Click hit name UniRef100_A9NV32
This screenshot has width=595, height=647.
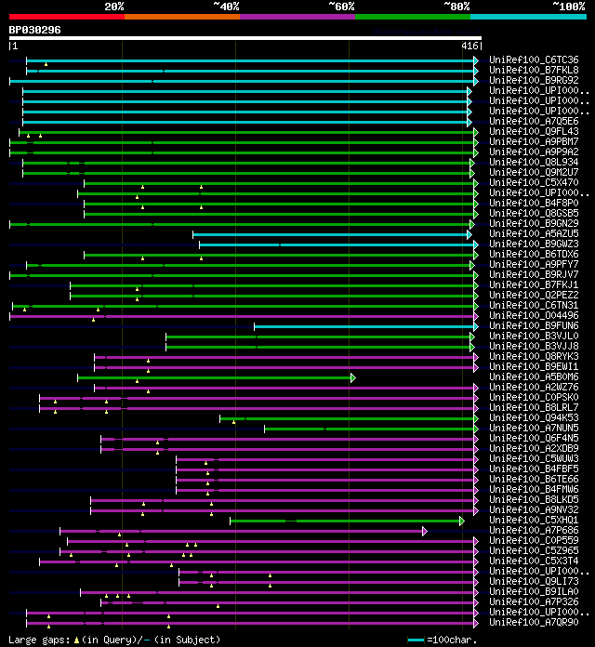534,509
